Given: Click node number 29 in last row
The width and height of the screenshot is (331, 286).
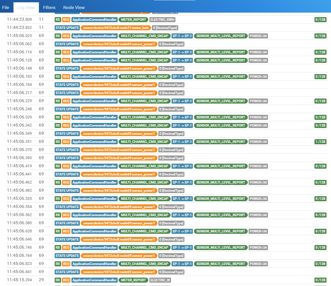Looking at the screenshot, I should coord(41,280).
